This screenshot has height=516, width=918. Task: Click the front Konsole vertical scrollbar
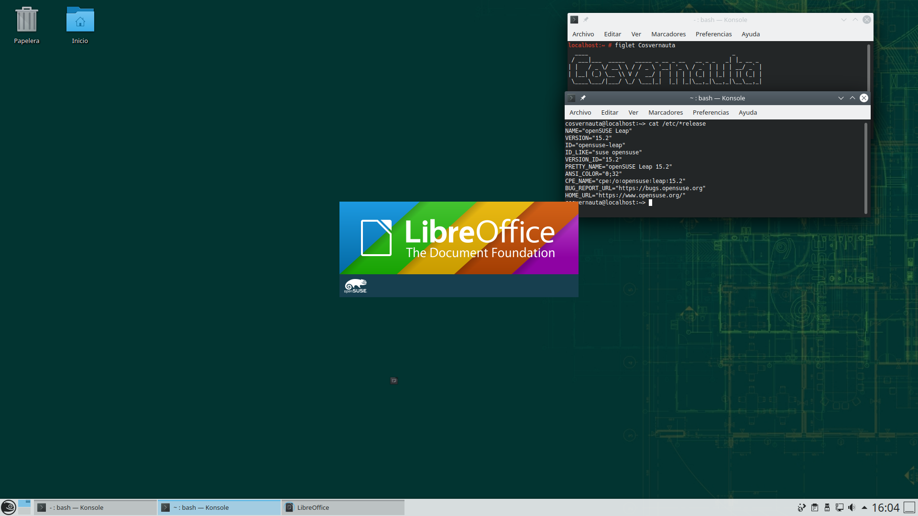(x=866, y=168)
